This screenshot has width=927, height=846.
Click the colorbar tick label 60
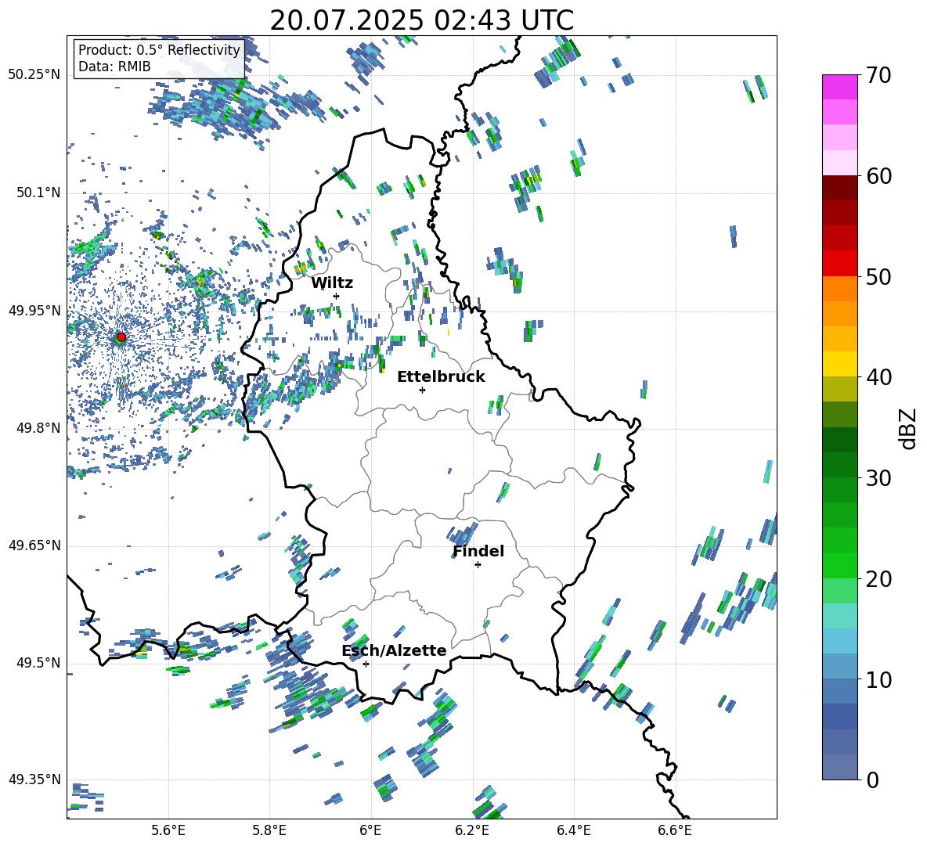pos(878,176)
